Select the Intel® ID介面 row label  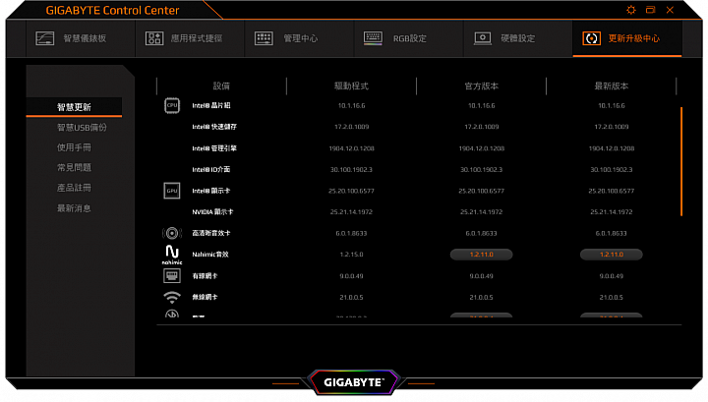point(211,170)
